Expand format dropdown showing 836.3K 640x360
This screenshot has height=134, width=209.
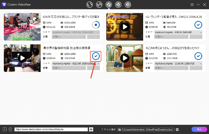click(x=178, y=32)
